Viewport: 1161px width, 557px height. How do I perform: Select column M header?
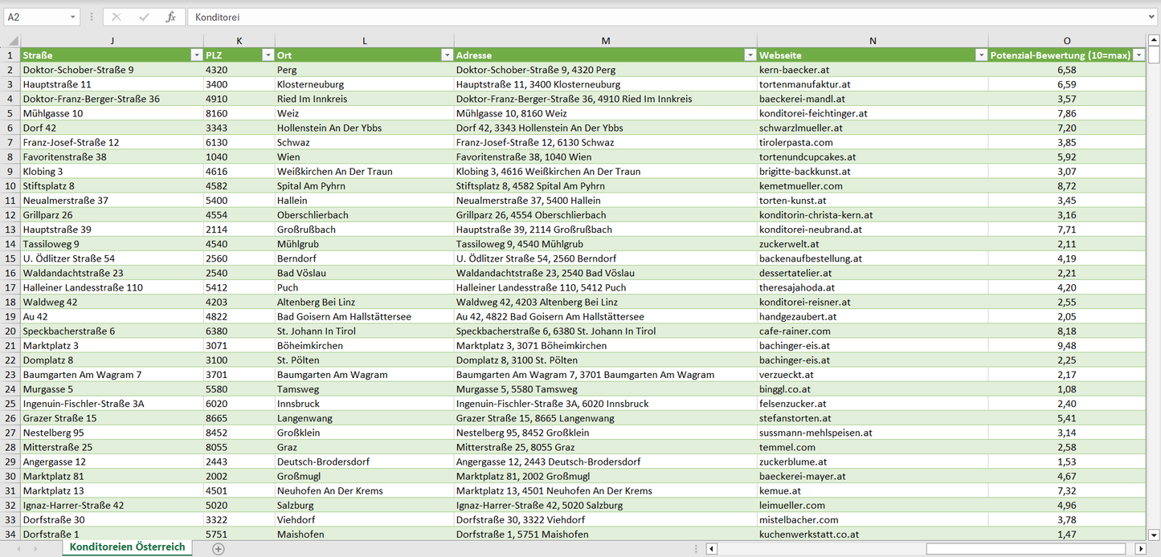[605, 41]
